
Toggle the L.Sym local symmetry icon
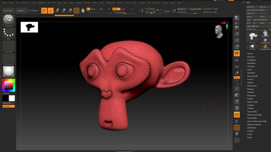(237, 67)
